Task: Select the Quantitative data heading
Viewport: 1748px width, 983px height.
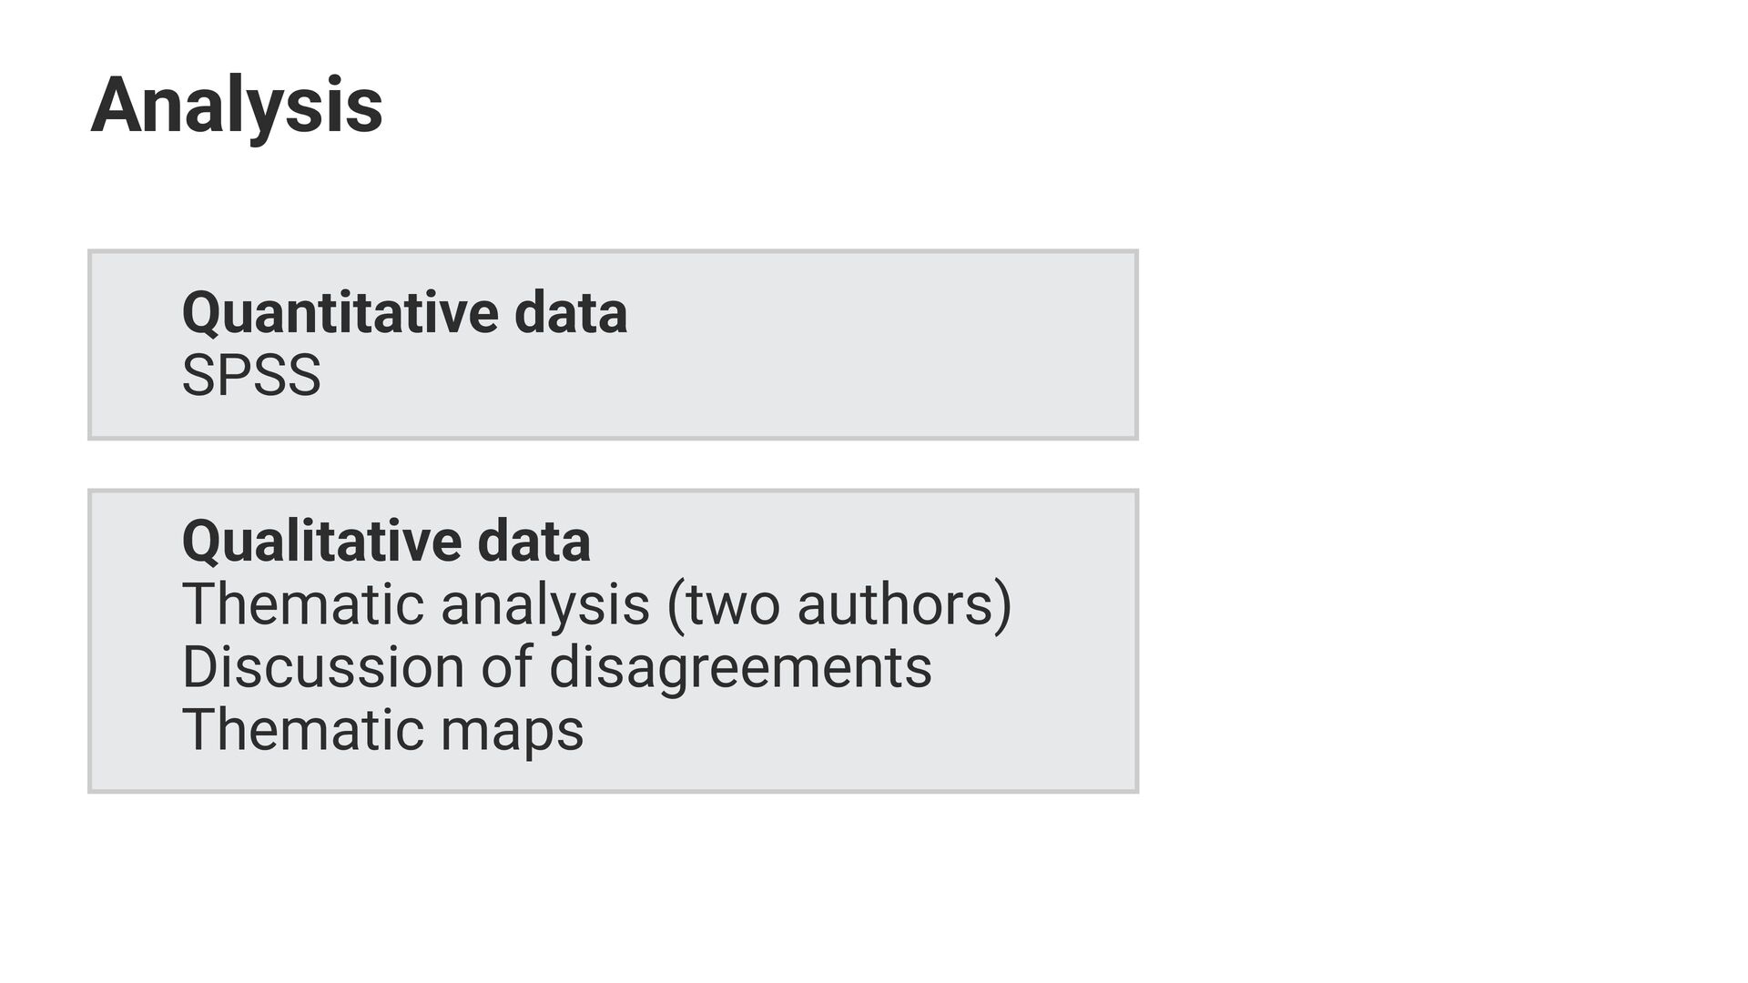Action: [x=404, y=313]
